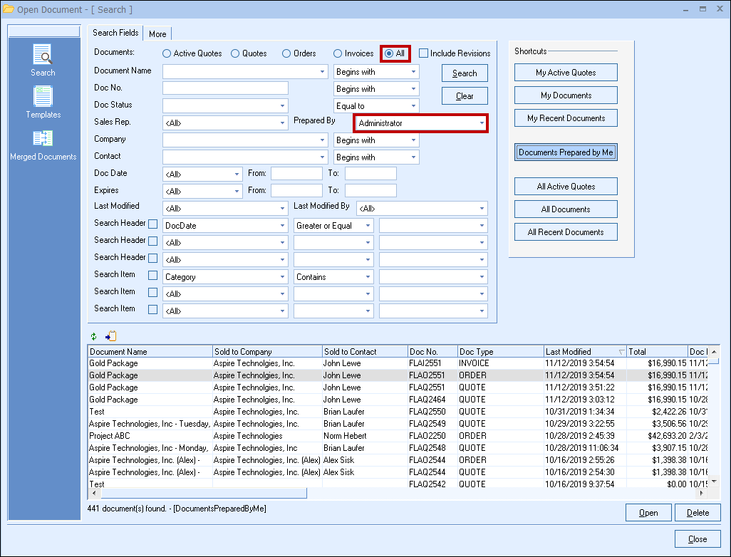Open the Search panel icon in sidebar

coord(43,56)
